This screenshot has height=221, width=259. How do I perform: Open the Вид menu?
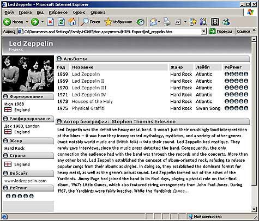coord(40,13)
